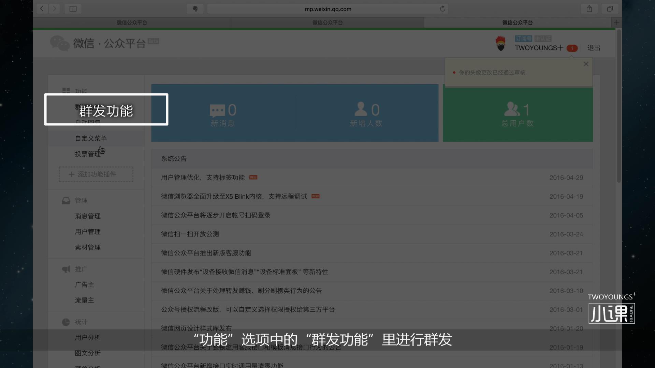The width and height of the screenshot is (655, 368).
Task: Click the 添加功能插件 dashed button
Action: [x=96, y=174]
